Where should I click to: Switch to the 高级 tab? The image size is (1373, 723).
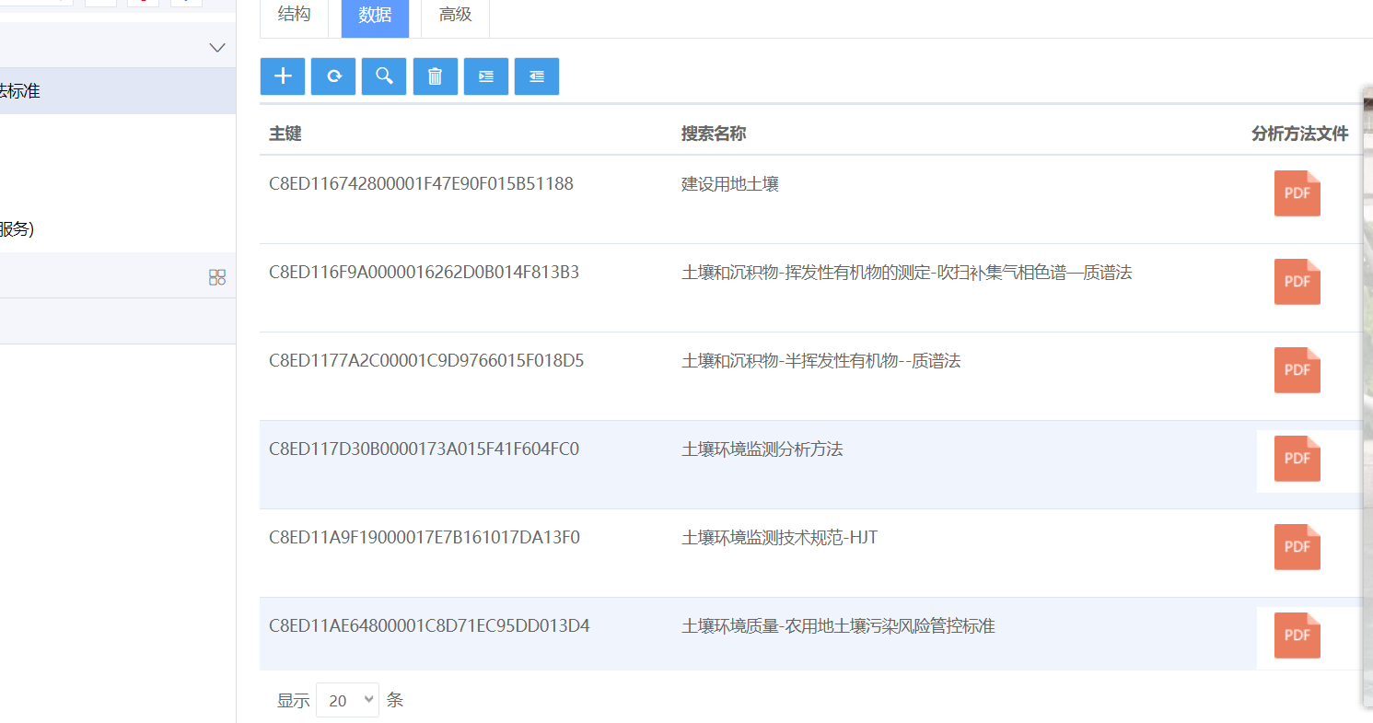point(455,15)
